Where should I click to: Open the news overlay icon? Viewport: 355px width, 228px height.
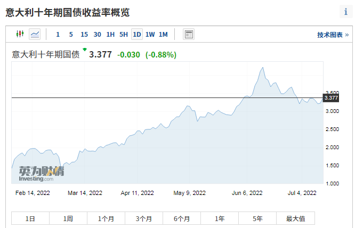[x=189, y=35]
